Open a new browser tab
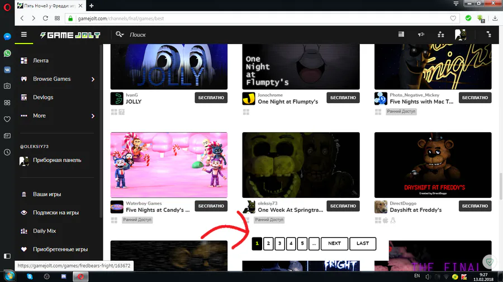The width and height of the screenshot is (503, 282). [x=92, y=6]
